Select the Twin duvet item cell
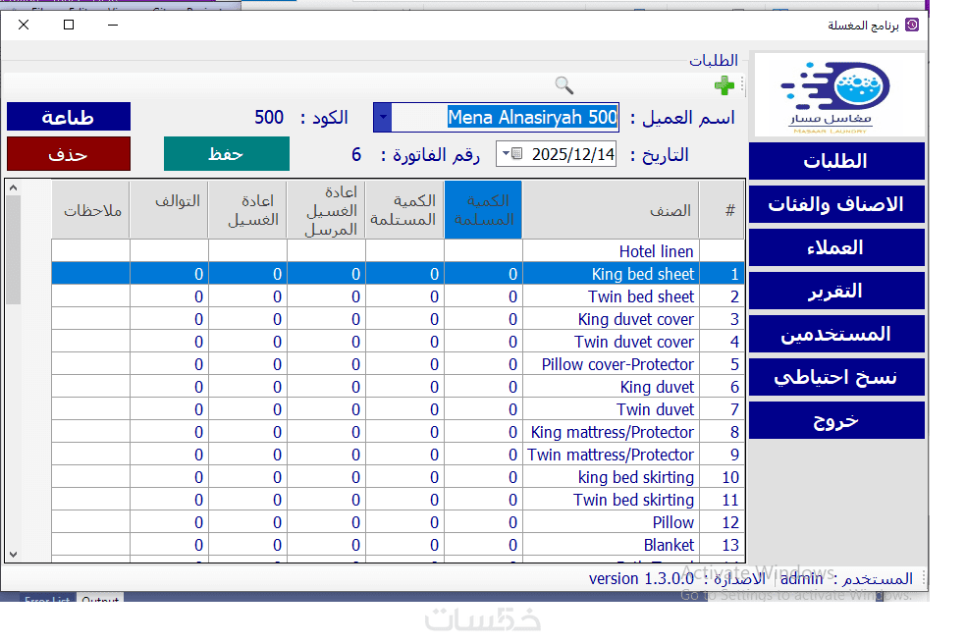966x644 pixels. tap(611, 409)
